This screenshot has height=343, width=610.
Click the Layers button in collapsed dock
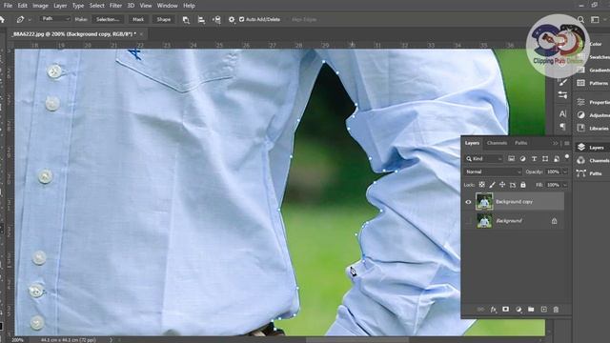pyautogui.click(x=593, y=148)
